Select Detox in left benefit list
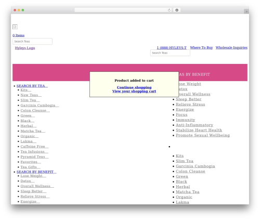This screenshot has width=260, height=220. click(x=28, y=181)
